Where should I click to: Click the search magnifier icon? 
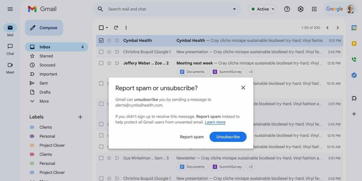pyautogui.click(x=100, y=9)
